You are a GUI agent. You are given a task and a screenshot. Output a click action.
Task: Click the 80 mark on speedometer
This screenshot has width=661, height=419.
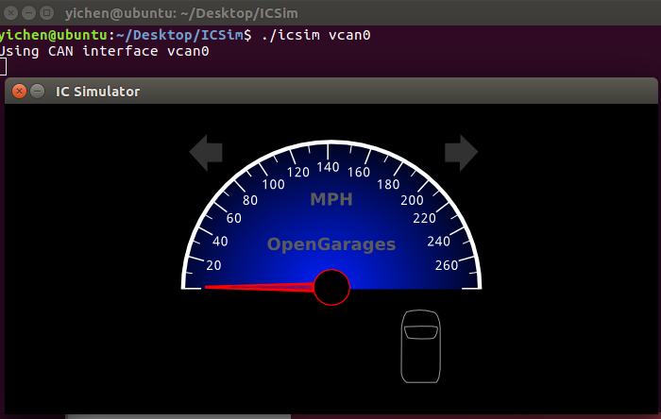(x=250, y=200)
